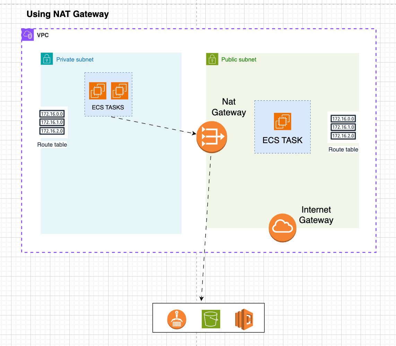
Task: Click the 'Using NAT Gateway' title
Action: (68, 14)
